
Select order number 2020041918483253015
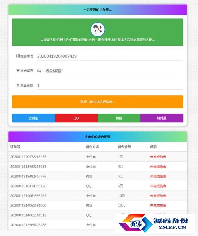coord(28,167)
